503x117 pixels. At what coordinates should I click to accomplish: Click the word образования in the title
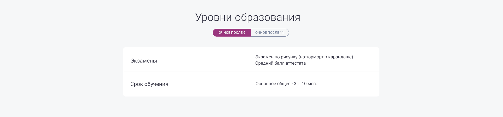pos(267,17)
